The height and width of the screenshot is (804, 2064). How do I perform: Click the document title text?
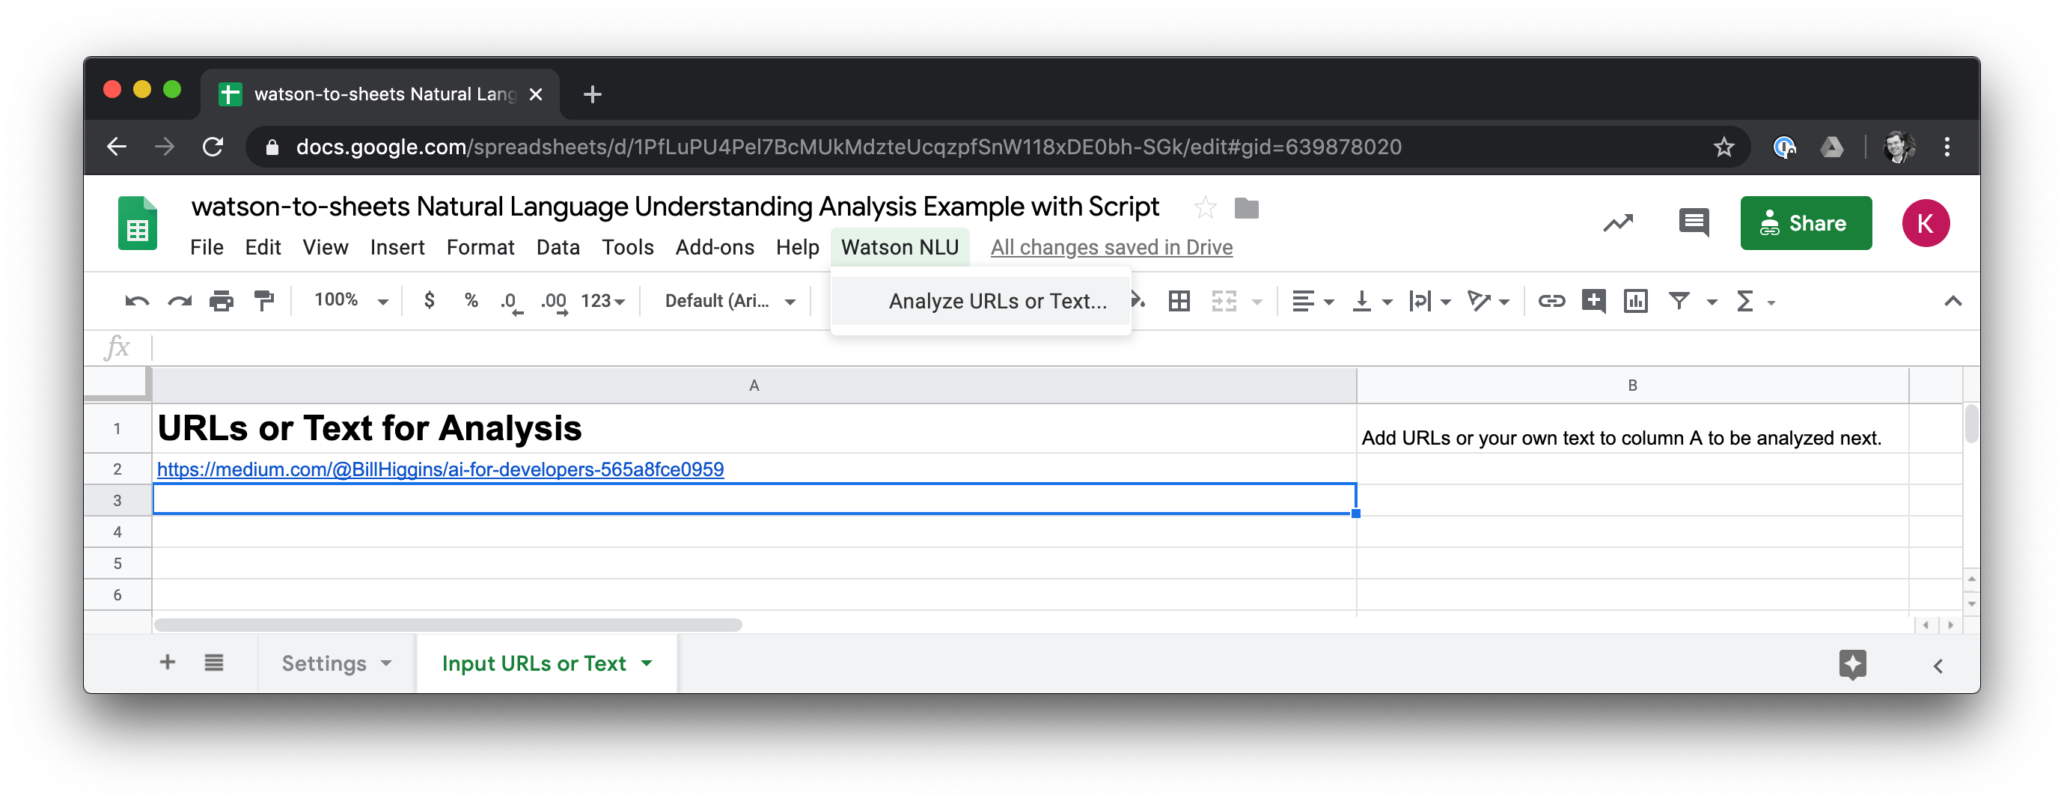click(674, 207)
